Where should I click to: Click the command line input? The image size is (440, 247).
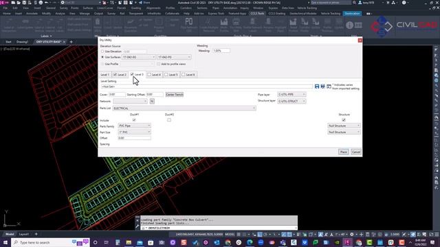[x=219, y=228]
